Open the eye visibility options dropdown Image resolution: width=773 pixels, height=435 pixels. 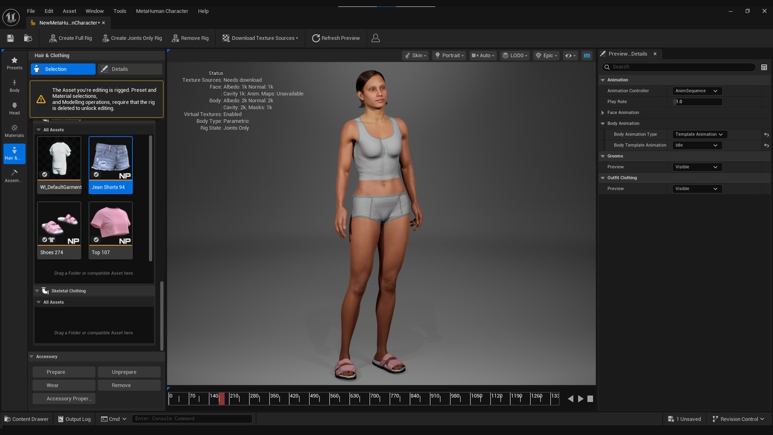pyautogui.click(x=570, y=56)
